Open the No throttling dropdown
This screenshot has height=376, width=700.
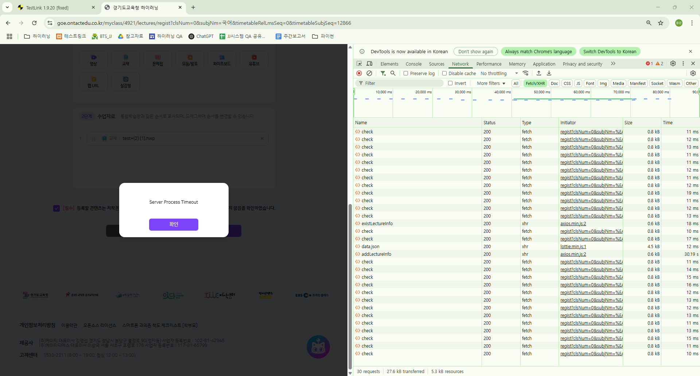[x=499, y=73]
